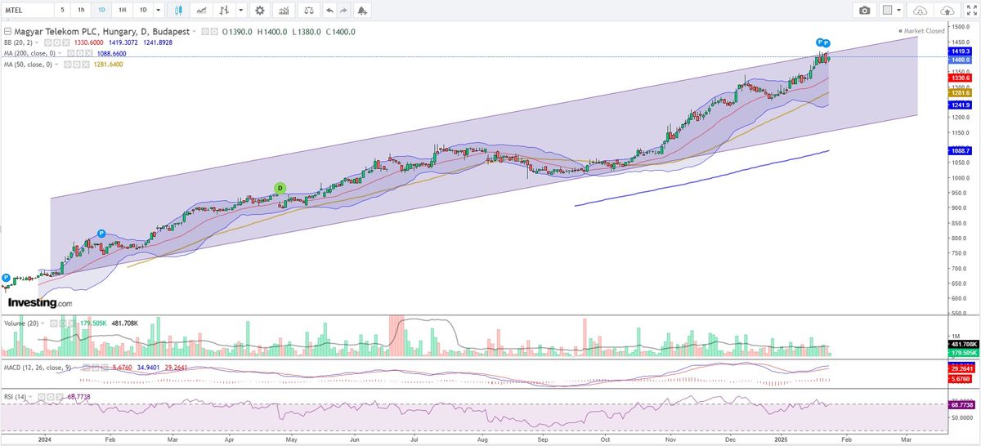Screen dimensions: 981x446
Task: Open RSI (14) settings icon
Action: coord(51,396)
